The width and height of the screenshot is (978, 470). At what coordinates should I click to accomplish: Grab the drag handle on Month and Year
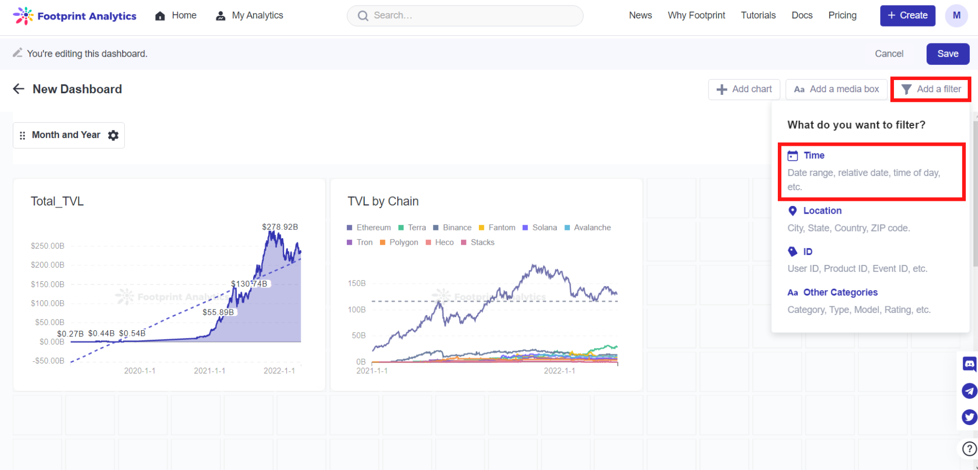(22, 136)
